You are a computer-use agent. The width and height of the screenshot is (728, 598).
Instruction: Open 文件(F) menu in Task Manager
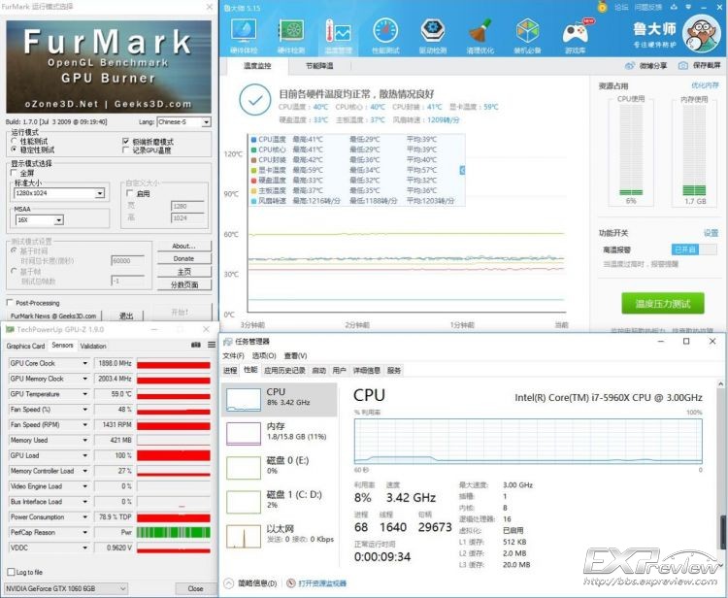(233, 355)
